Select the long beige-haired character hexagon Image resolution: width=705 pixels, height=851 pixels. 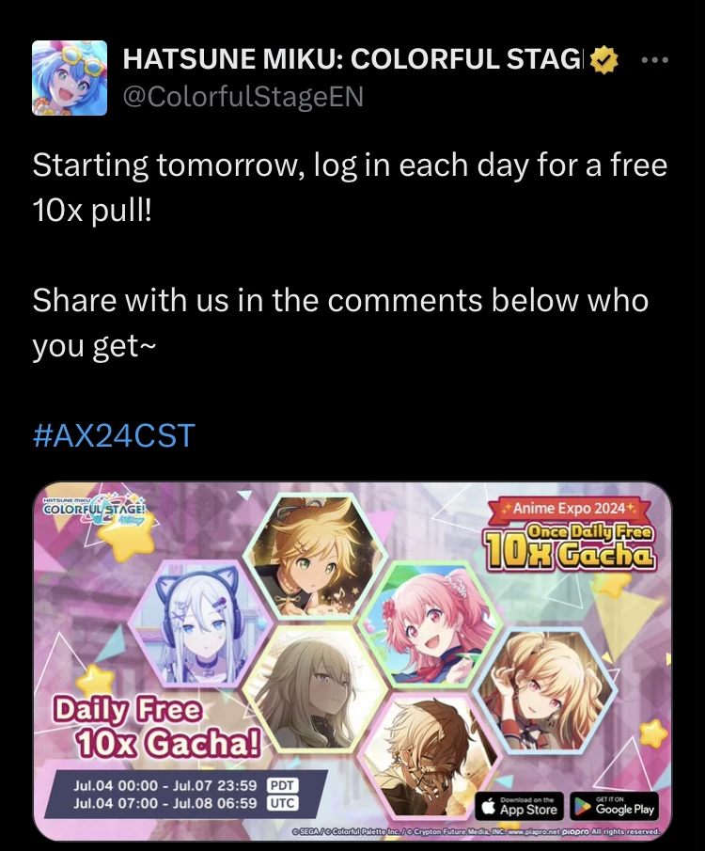click(x=315, y=688)
